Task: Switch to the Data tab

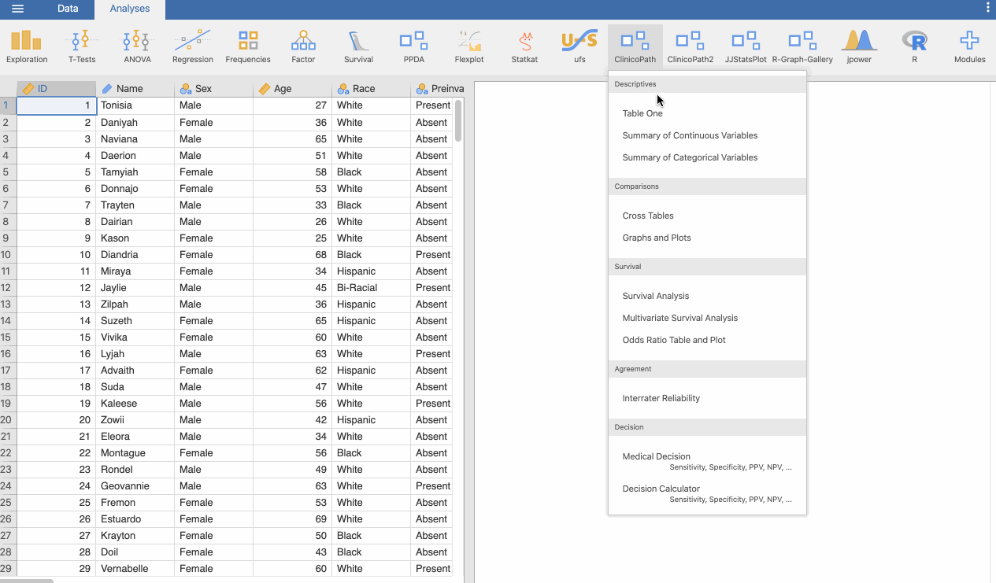Action: click(x=68, y=9)
